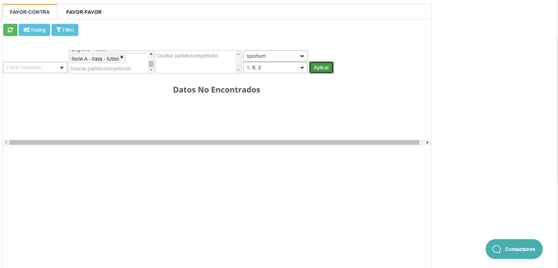Click the competition list scroll-down arrow
Image resolution: width=558 pixels, height=268 pixels.
tap(151, 70)
